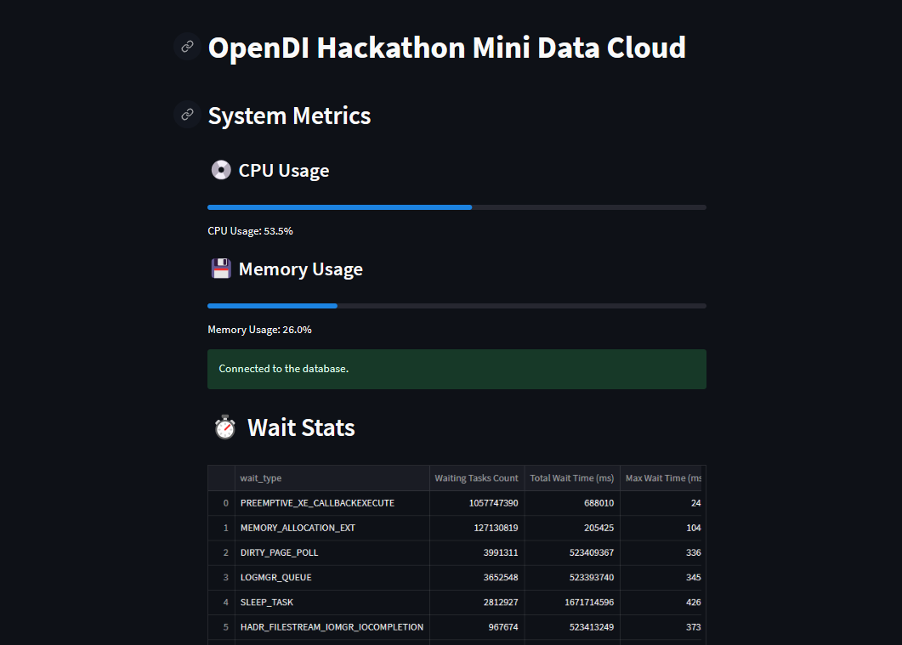The width and height of the screenshot is (902, 645).
Task: Click the green Connected to the database banner
Action: [x=457, y=369]
